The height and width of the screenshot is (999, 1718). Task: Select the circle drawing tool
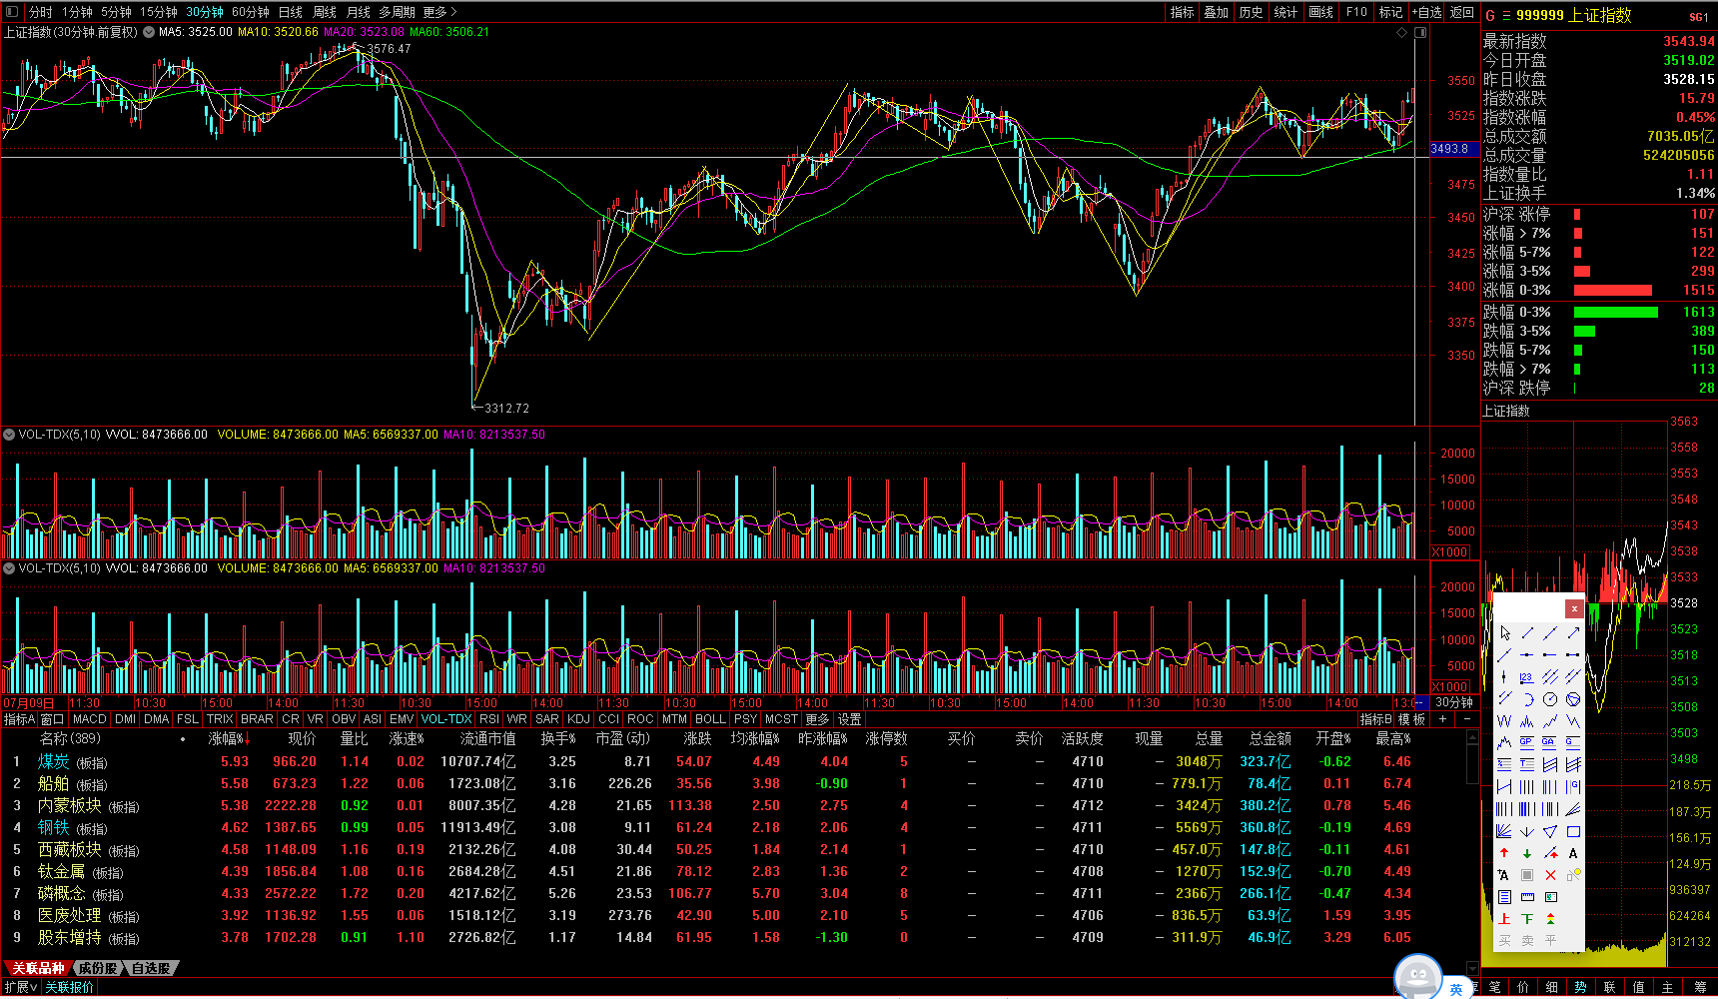(1550, 699)
